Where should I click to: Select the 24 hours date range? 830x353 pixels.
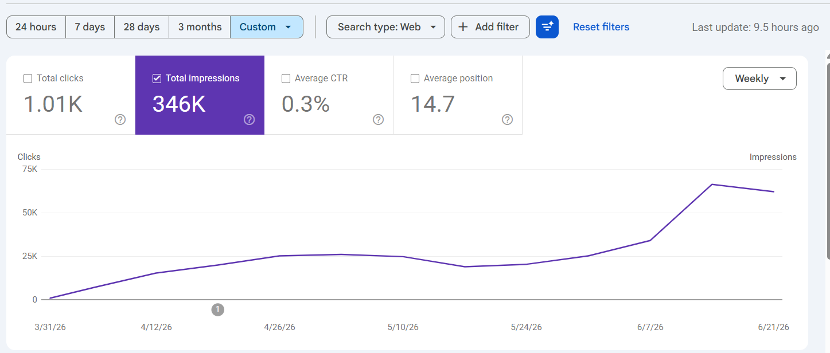(36, 27)
